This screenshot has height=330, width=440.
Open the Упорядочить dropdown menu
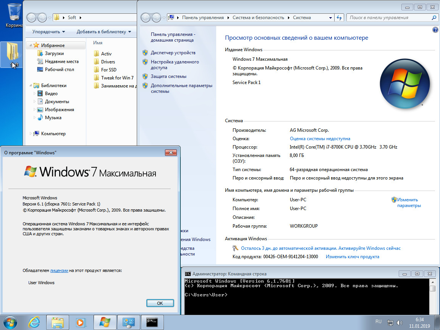[x=49, y=32]
